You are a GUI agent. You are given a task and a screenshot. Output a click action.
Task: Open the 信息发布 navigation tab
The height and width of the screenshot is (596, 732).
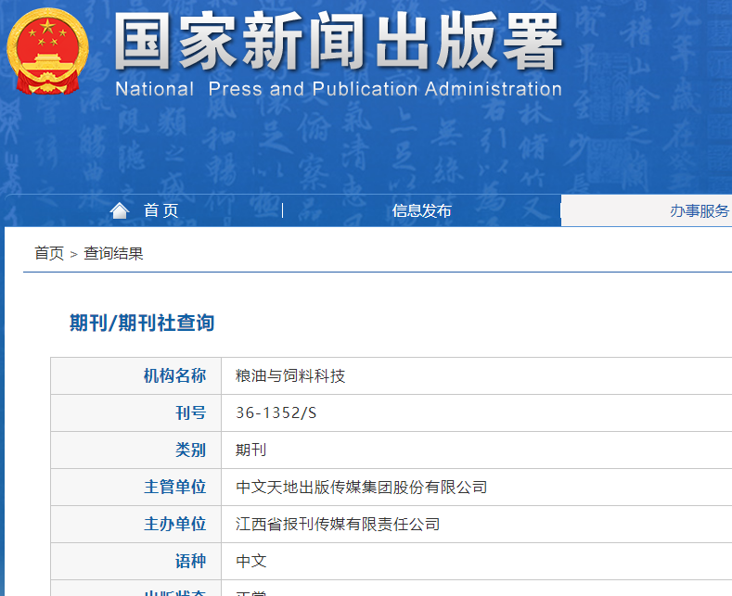point(421,210)
